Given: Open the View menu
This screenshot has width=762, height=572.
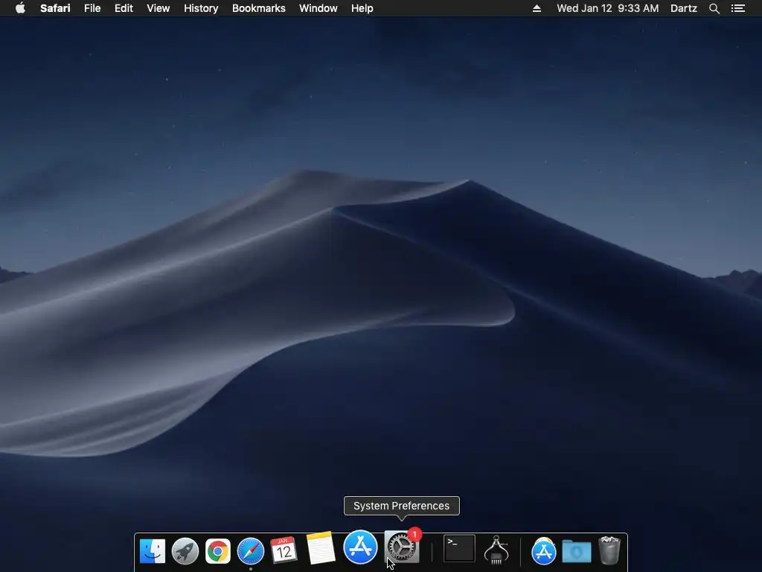Looking at the screenshot, I should [x=159, y=8].
